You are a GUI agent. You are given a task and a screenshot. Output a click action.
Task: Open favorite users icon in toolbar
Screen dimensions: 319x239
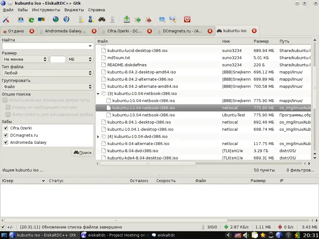[91, 19]
